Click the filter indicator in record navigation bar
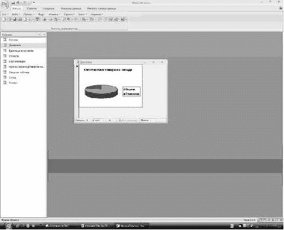Viewport: 284px width, 230px height. [x=127, y=120]
